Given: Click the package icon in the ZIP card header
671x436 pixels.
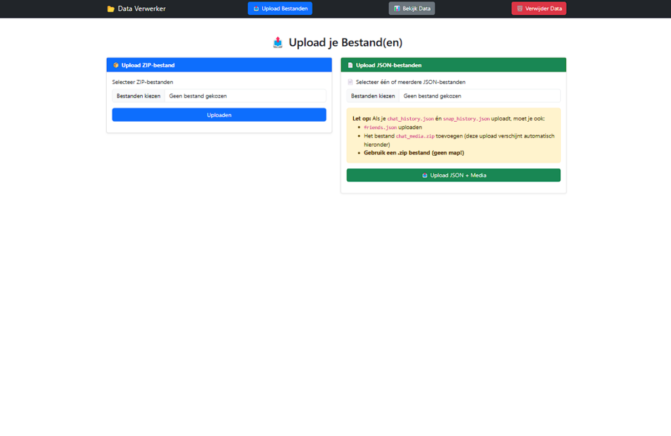Looking at the screenshot, I should coord(115,65).
